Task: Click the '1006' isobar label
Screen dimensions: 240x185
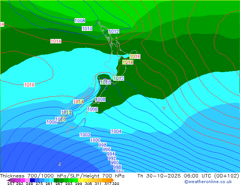Action: coord(93,109)
